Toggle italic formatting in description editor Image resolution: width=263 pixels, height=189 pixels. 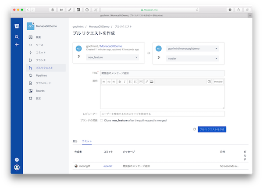pos(124,82)
